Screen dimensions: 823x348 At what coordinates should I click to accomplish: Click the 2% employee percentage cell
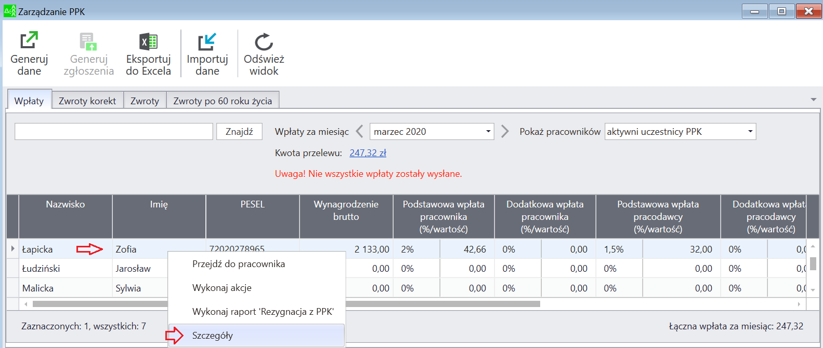pos(416,249)
